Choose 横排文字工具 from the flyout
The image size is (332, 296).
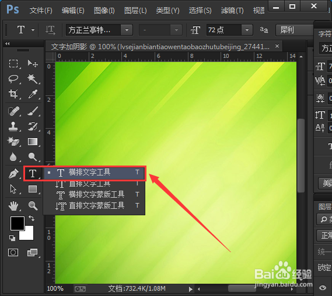95,173
